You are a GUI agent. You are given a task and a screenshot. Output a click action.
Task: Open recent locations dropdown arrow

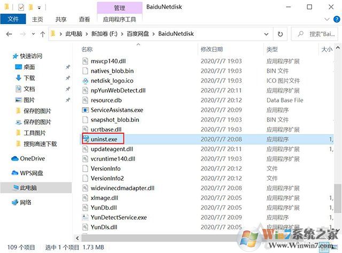33,34
